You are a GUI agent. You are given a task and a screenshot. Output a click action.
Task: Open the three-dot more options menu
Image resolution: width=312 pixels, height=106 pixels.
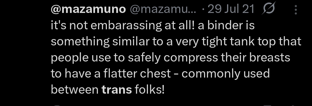[296, 10]
